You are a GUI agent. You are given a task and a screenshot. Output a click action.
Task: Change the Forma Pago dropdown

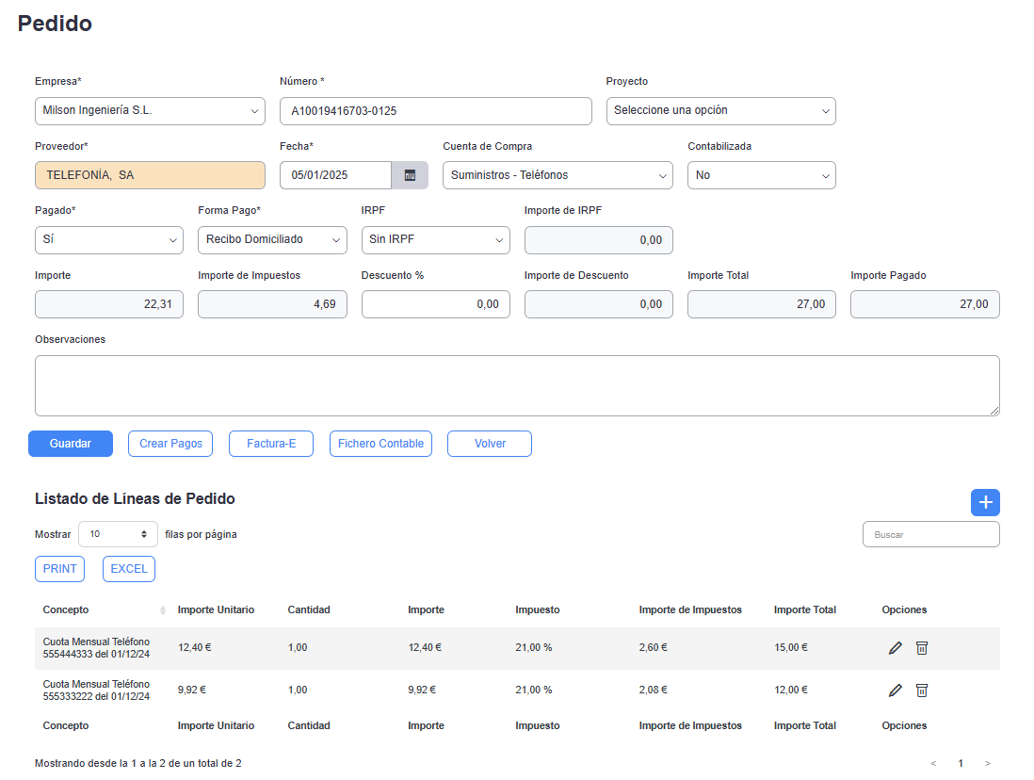272,240
